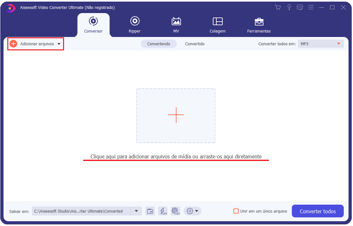Click the orange plus icon beside Adicionar arquivos

click(x=13, y=44)
